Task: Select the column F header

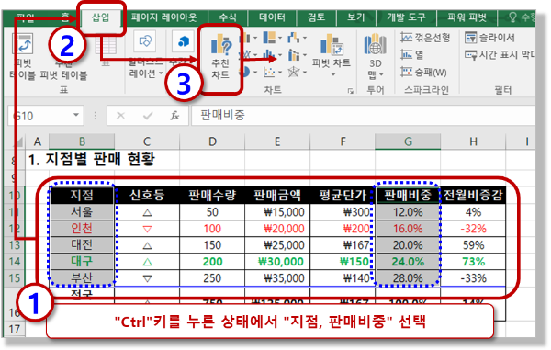Action: pyautogui.click(x=343, y=141)
